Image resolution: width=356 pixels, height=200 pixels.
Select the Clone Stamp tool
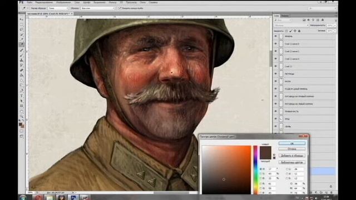click(x=22, y=60)
